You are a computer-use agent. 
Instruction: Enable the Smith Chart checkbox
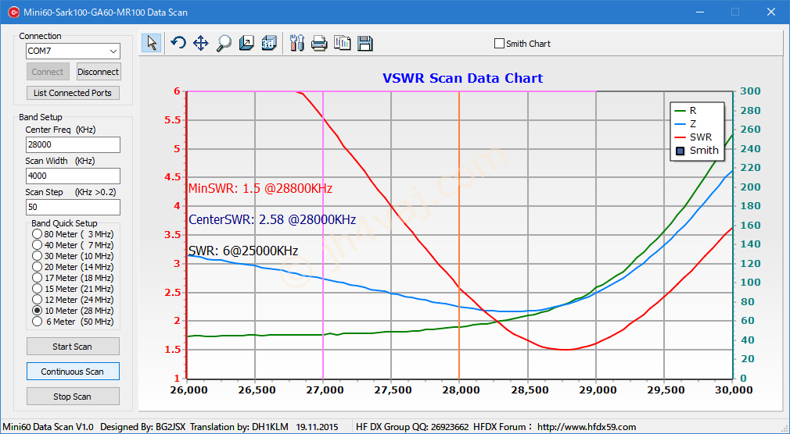(x=499, y=44)
